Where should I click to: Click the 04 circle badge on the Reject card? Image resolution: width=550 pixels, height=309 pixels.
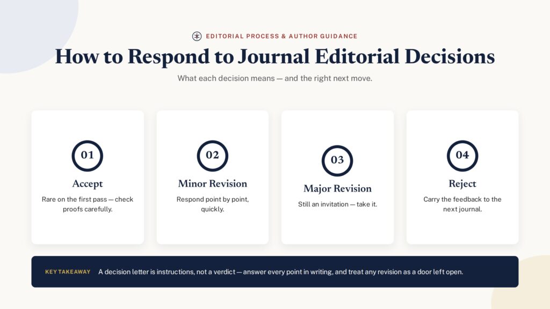tap(462, 156)
